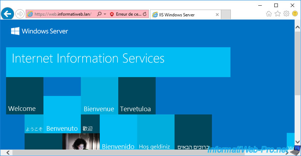Image resolution: width=301 pixels, height=156 pixels.
Task: Click the Hoş geldiniz tile
Action: click(156, 132)
